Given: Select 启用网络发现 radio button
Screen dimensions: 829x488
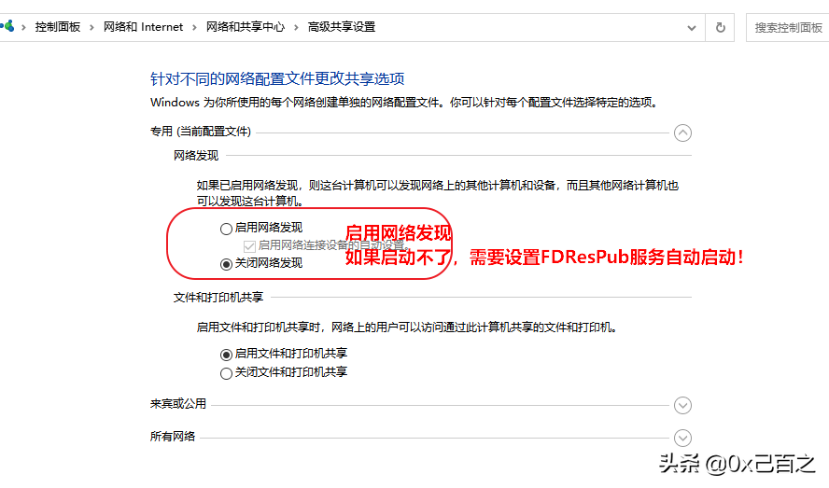Looking at the screenshot, I should coord(226,229).
